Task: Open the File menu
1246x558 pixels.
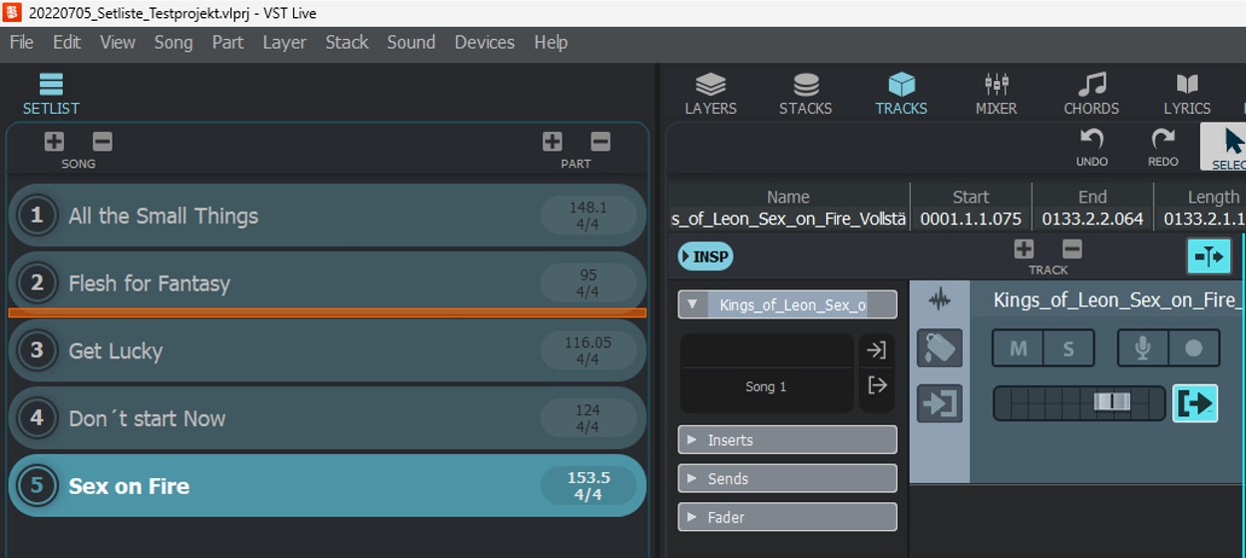Action: [x=22, y=42]
